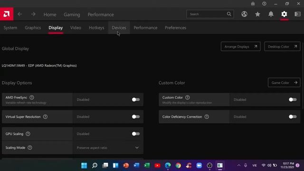Click the search magnifier icon
This screenshot has height=171, width=304.
click(x=229, y=14)
